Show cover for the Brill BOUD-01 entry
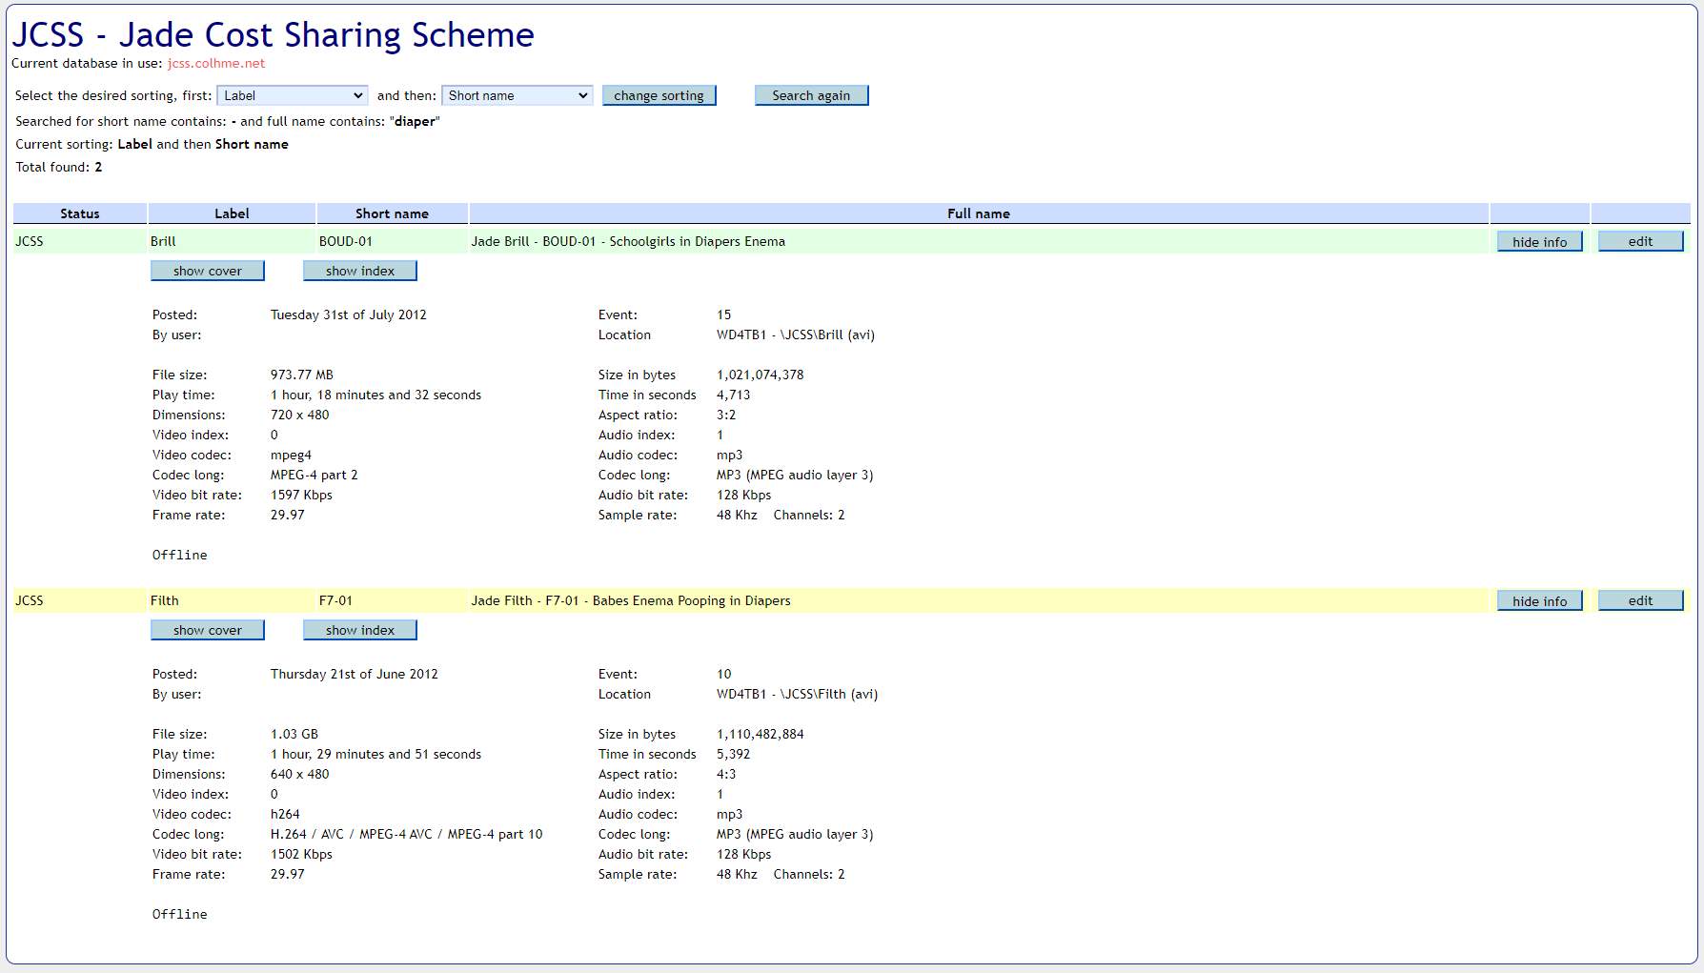The height and width of the screenshot is (973, 1704). pos(208,272)
